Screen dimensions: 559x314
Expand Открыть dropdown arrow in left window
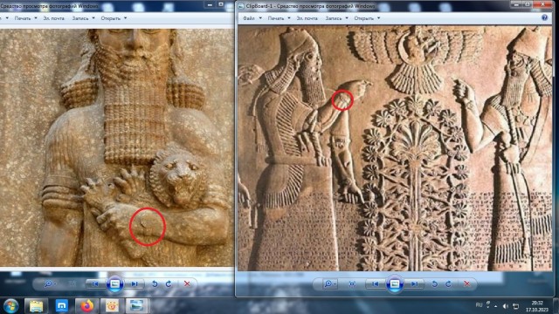(126, 18)
